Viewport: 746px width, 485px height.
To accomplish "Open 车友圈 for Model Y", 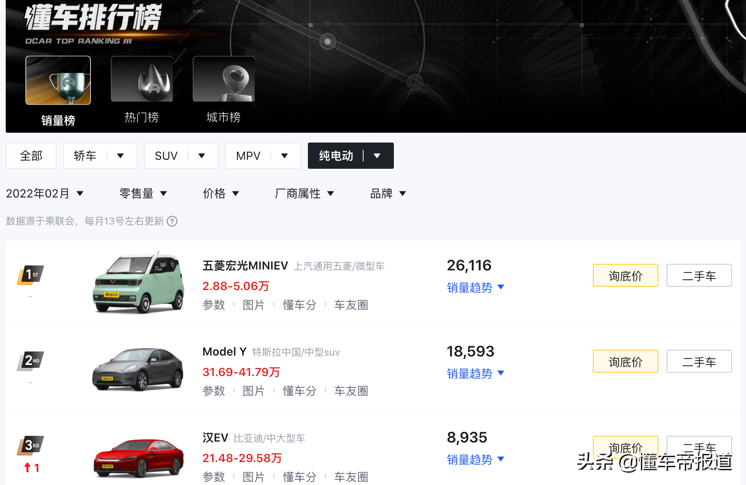I will [351, 391].
